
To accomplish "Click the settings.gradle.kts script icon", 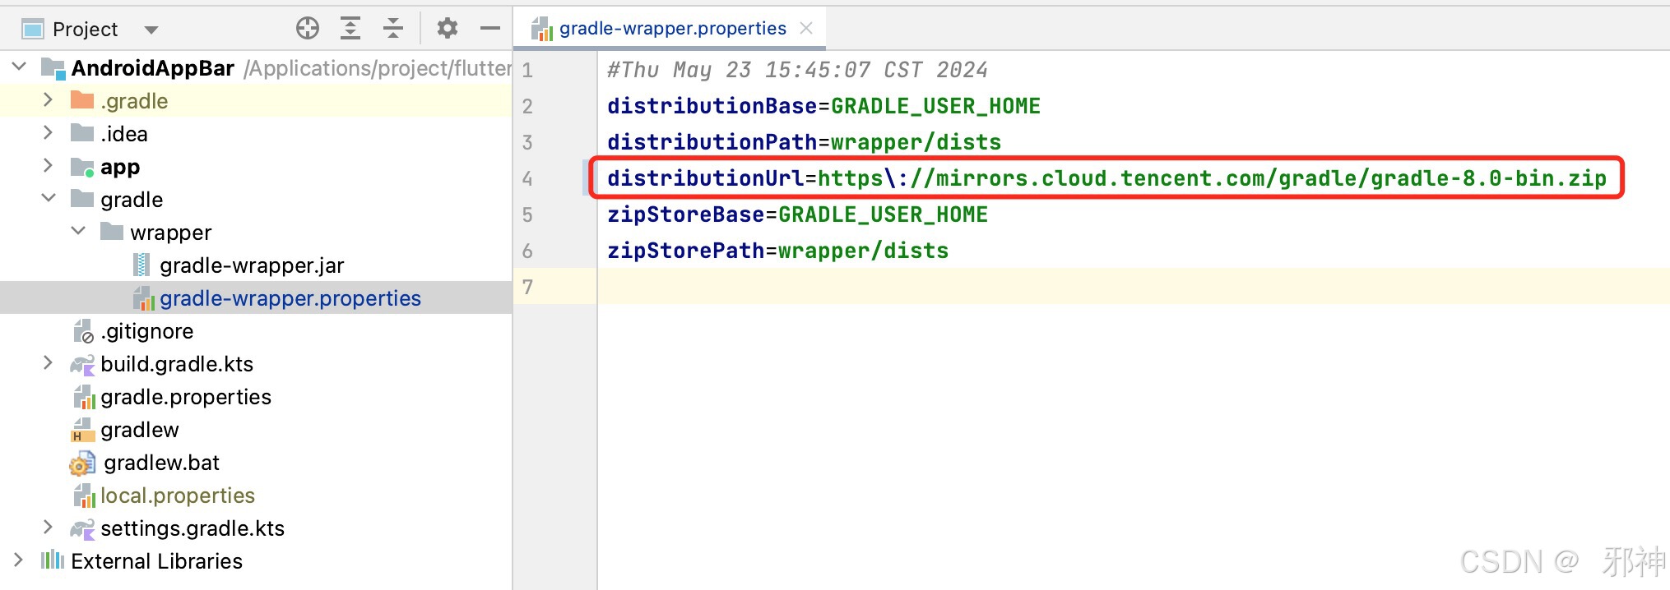I will [82, 528].
